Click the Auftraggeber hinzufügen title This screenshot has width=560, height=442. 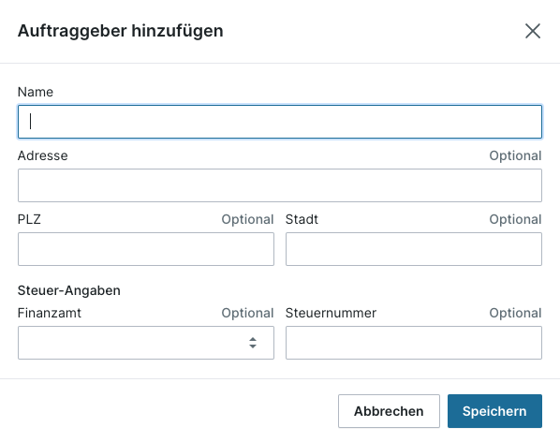[121, 31]
